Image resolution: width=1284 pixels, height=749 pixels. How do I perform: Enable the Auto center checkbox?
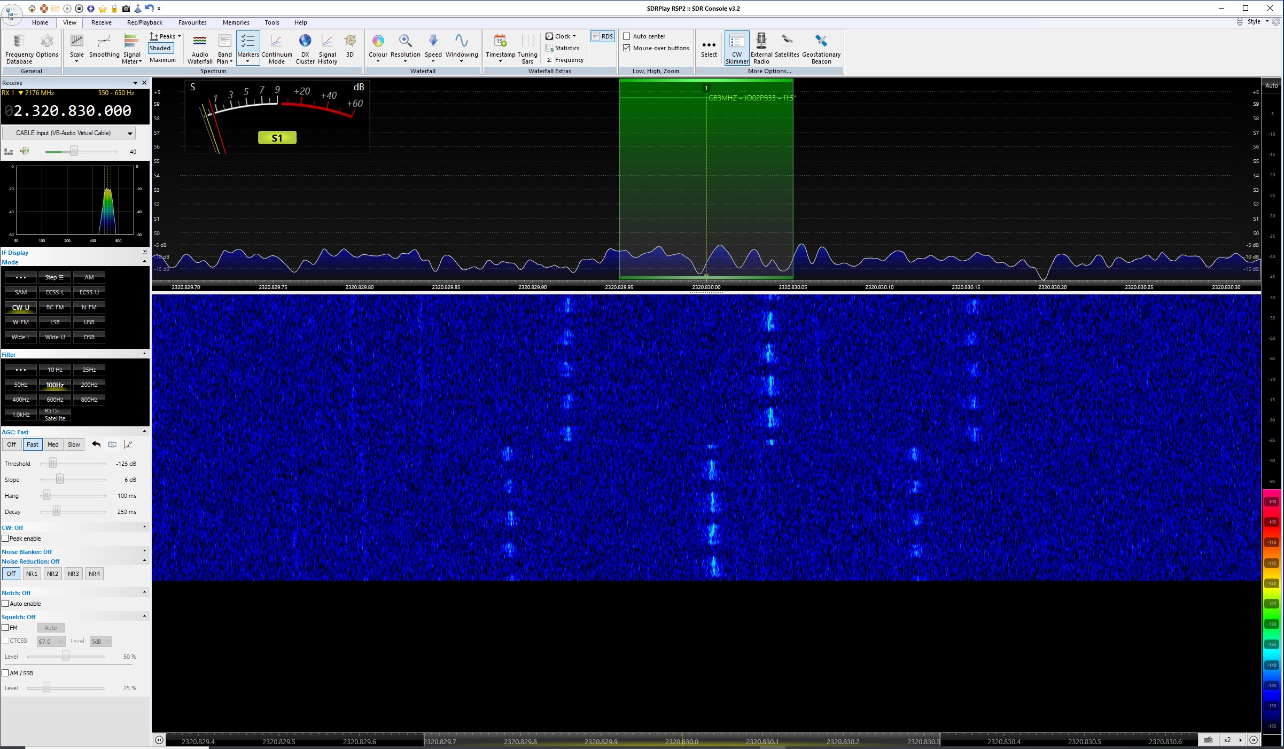[627, 36]
